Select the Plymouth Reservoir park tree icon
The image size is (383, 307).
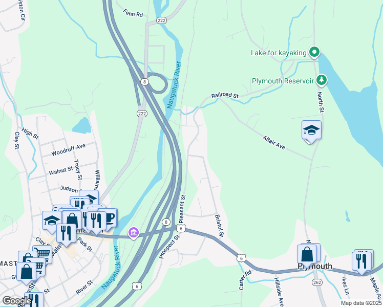[x=322, y=80]
